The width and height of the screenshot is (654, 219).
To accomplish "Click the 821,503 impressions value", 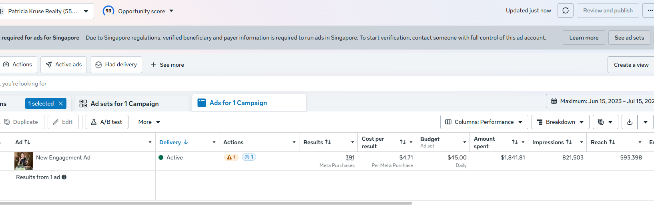I will (x=573, y=157).
